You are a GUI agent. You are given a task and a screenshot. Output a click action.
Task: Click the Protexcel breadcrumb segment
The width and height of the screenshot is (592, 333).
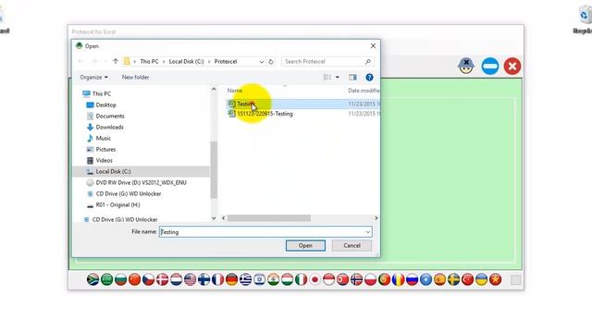[226, 61]
